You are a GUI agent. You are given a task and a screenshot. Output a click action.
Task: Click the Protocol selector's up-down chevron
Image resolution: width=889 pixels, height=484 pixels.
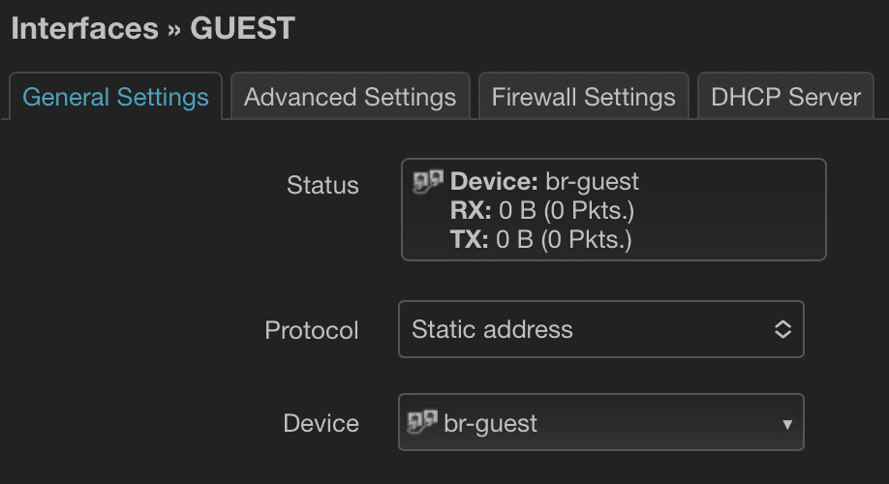pos(782,329)
